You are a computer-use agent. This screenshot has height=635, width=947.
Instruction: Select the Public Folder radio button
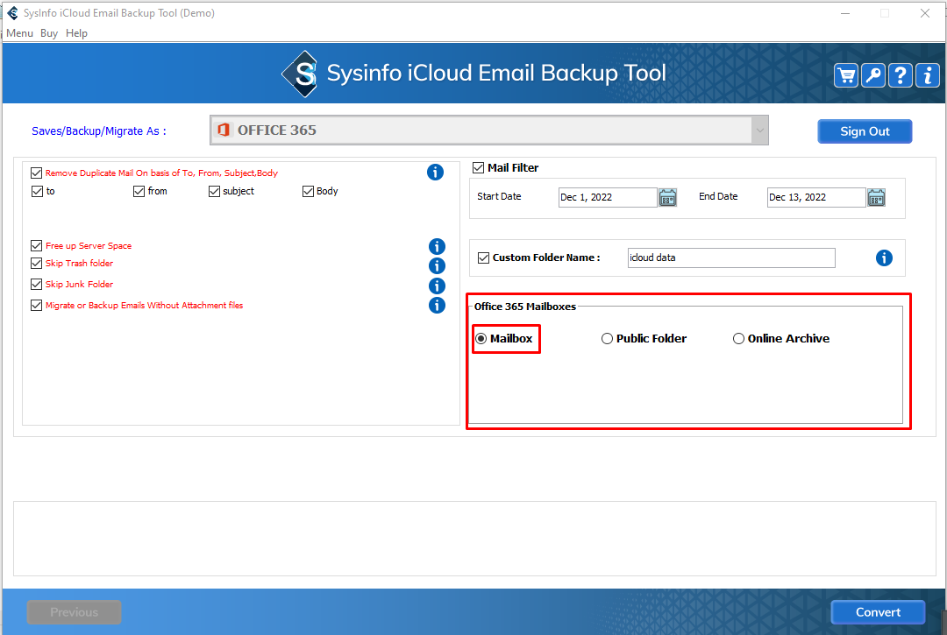click(x=607, y=339)
